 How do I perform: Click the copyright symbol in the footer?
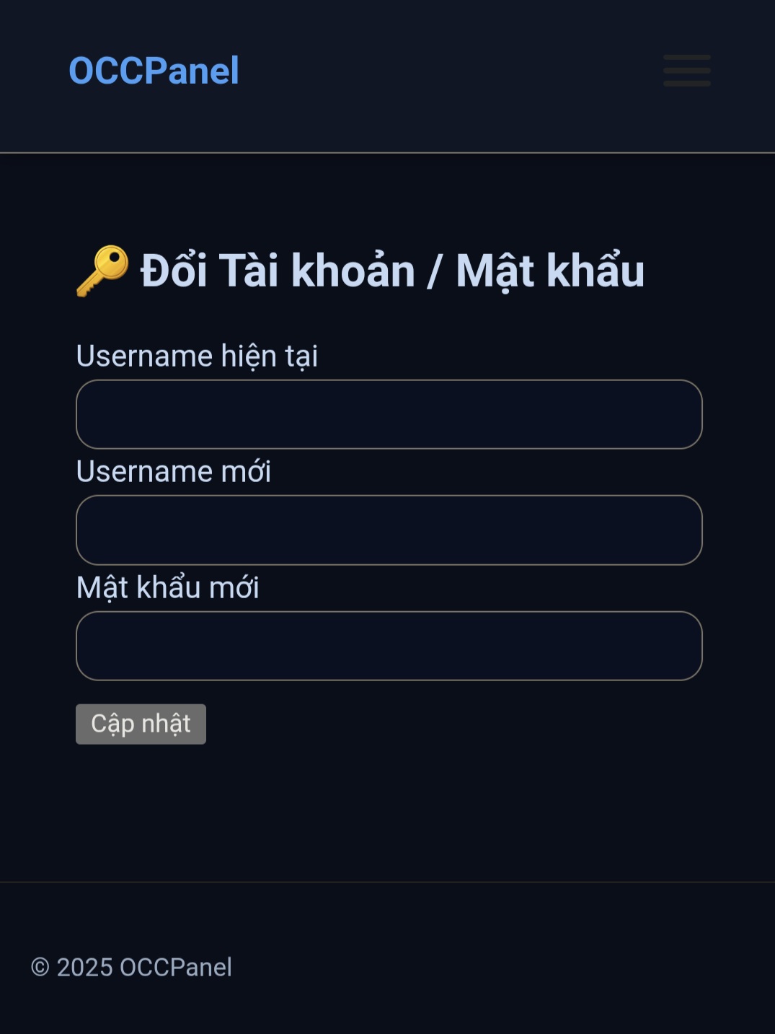[40, 967]
